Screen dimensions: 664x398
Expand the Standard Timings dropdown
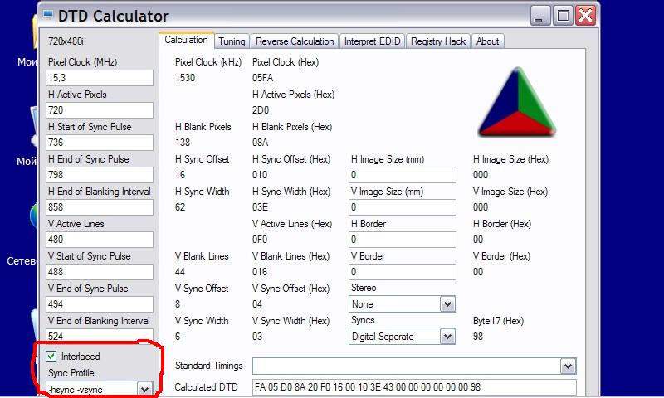point(568,366)
